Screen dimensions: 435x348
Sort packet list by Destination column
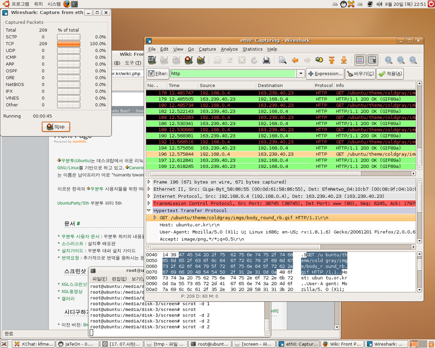click(x=284, y=85)
